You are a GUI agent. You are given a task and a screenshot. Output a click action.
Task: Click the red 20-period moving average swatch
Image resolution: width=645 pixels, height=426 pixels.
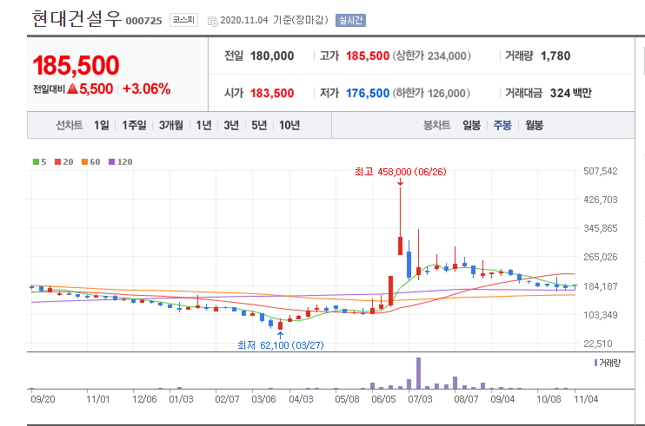coord(58,161)
